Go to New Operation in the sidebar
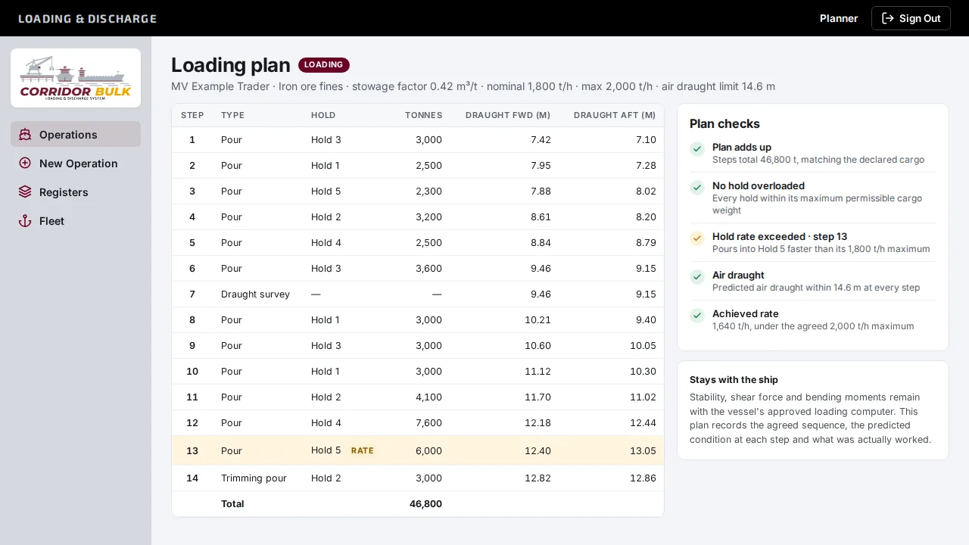This screenshot has width=969, height=545. pyautogui.click(x=76, y=163)
